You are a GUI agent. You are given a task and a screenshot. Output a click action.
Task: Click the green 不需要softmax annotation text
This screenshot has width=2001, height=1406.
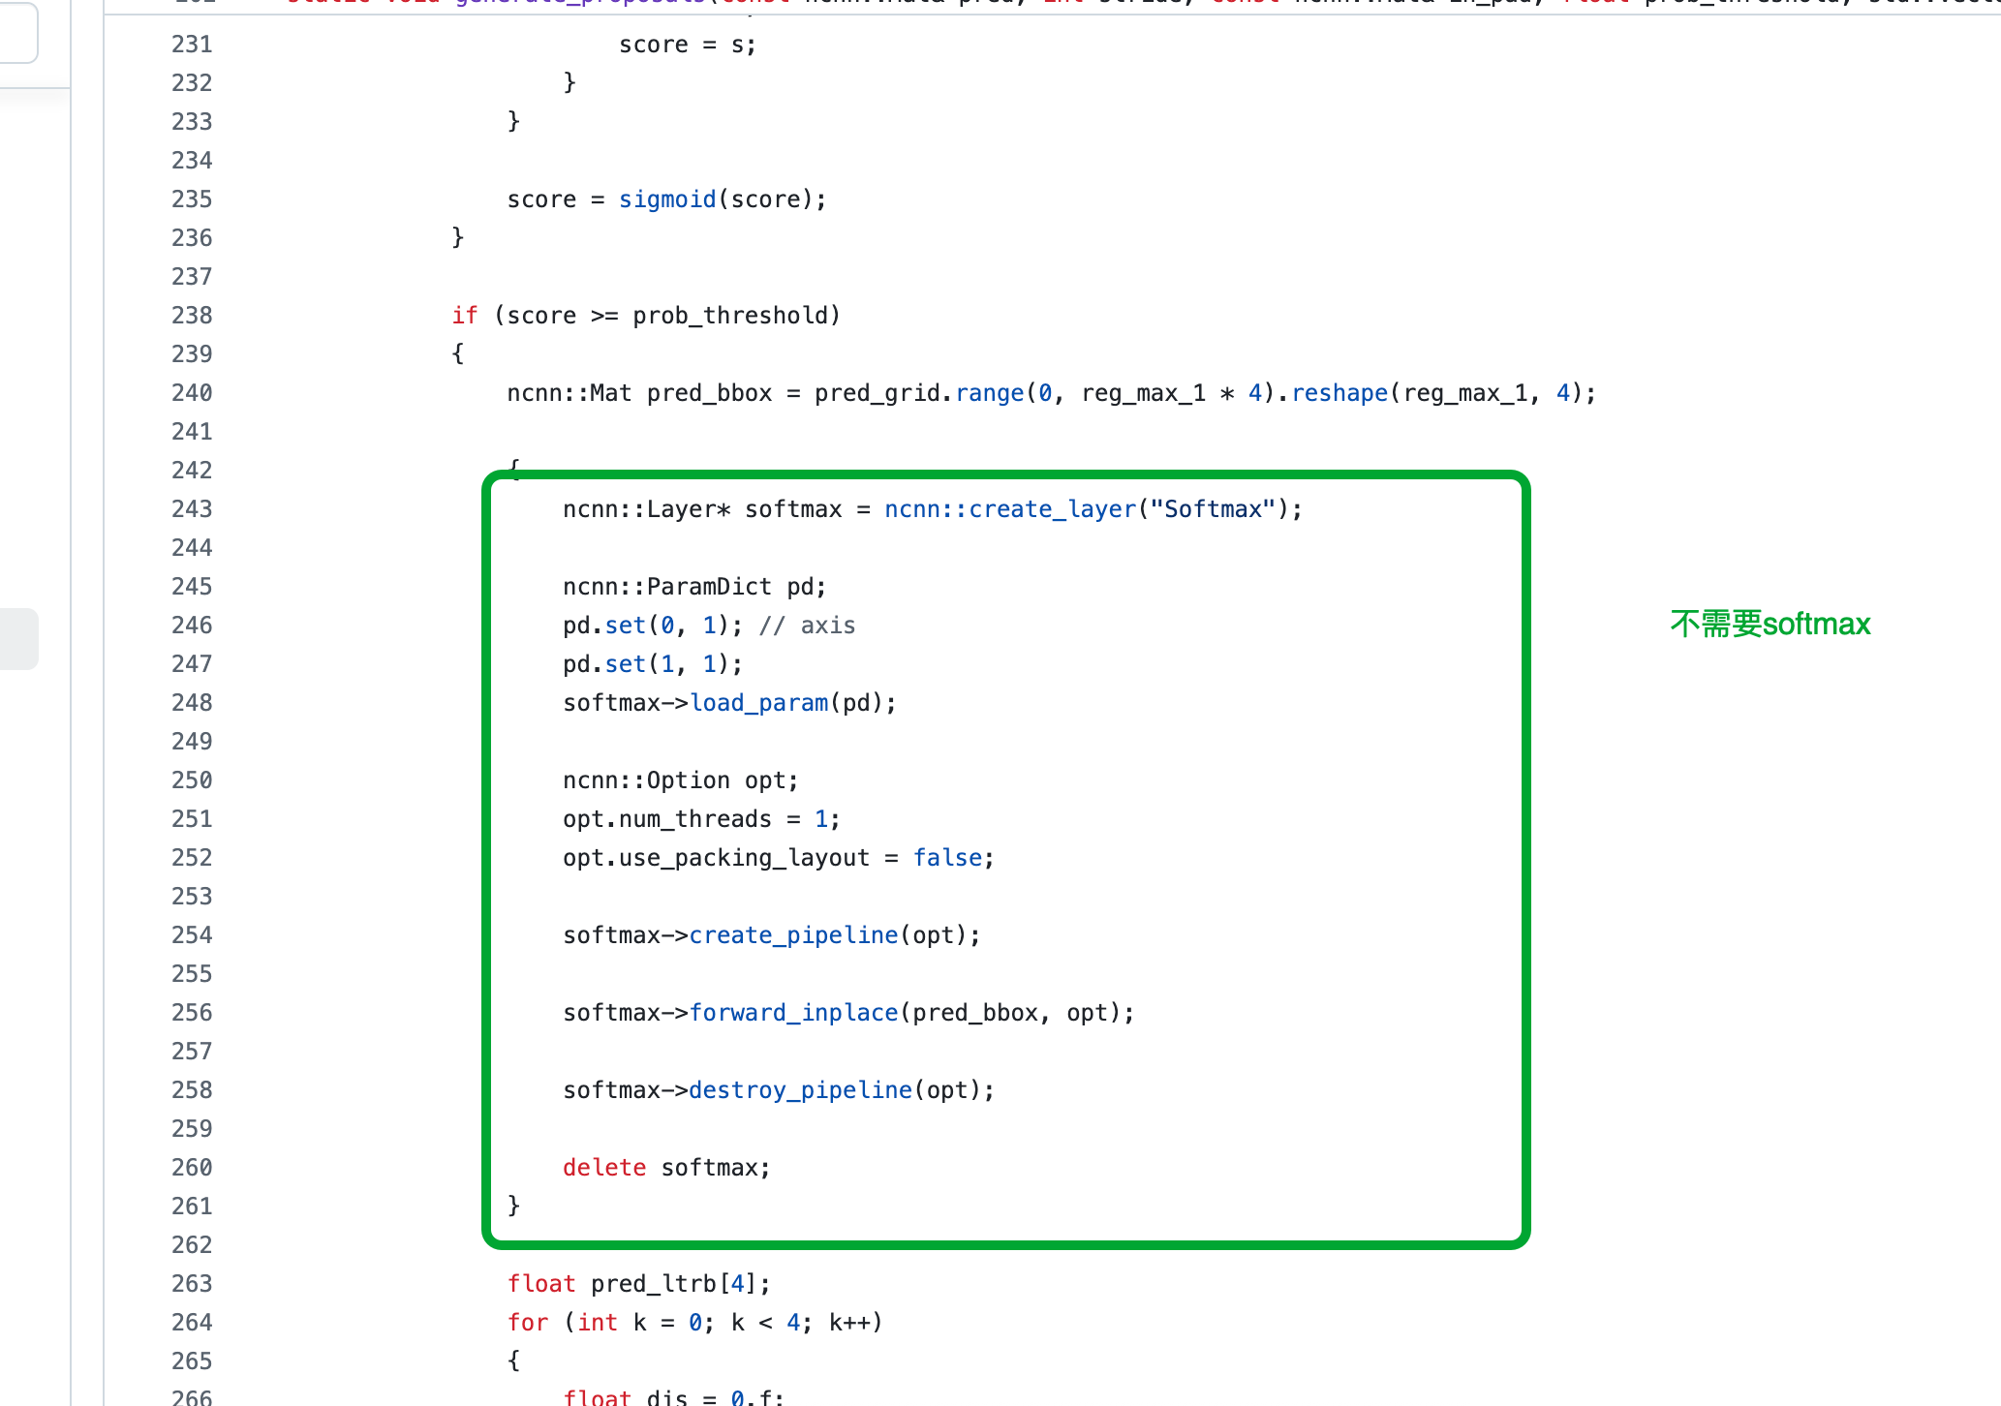[1770, 625]
